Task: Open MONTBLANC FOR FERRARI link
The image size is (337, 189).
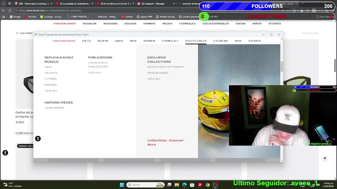Action: (x=166, y=67)
